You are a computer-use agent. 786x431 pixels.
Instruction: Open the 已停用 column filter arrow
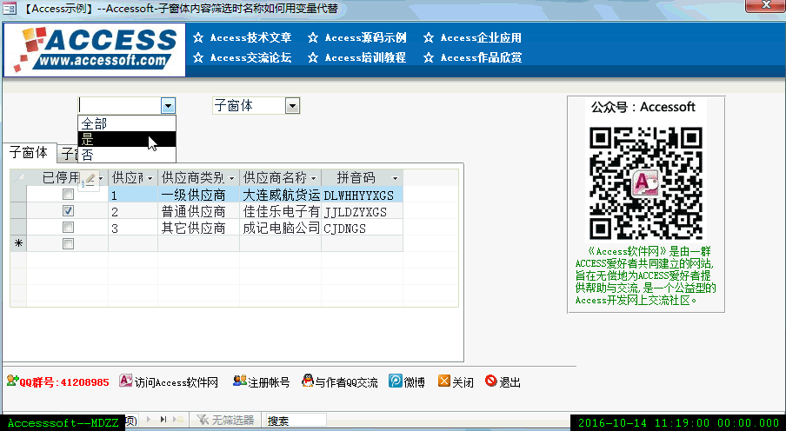coord(101,178)
